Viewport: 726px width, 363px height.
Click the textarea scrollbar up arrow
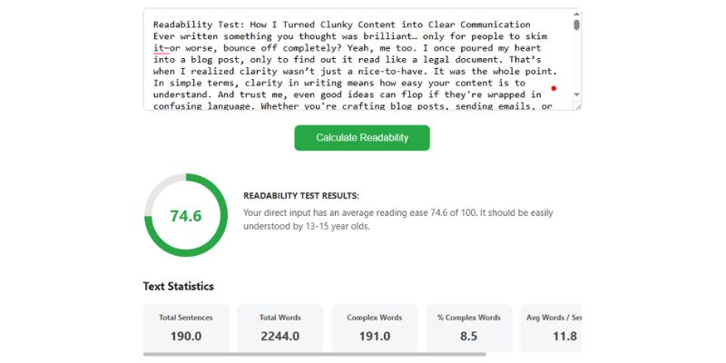point(576,14)
